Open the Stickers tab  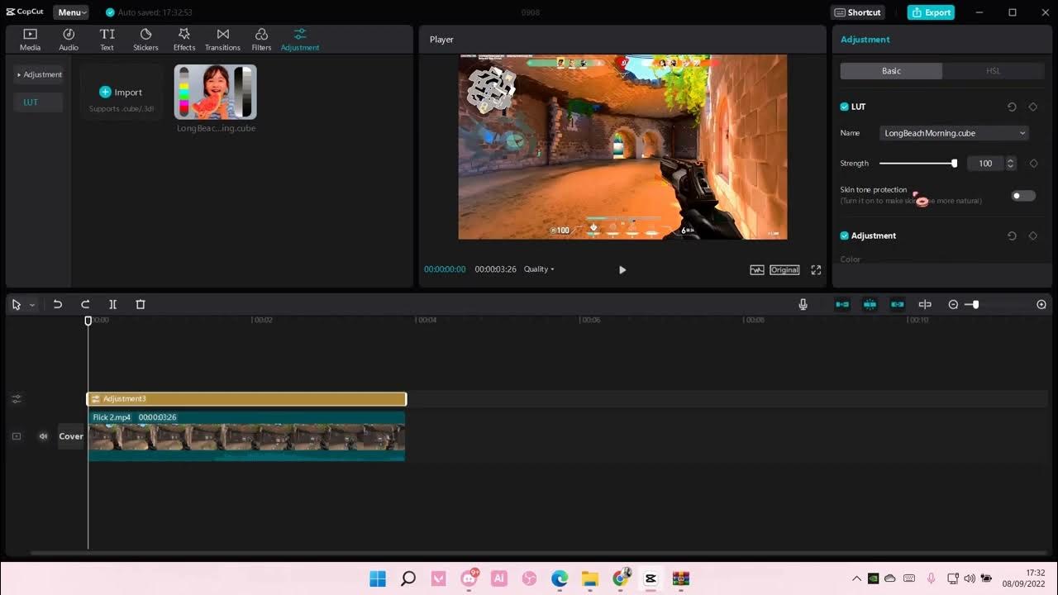145,39
